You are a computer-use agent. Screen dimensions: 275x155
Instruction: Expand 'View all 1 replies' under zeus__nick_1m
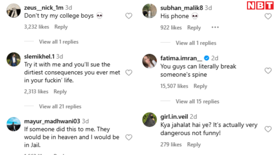pyautogui.click(x=59, y=42)
